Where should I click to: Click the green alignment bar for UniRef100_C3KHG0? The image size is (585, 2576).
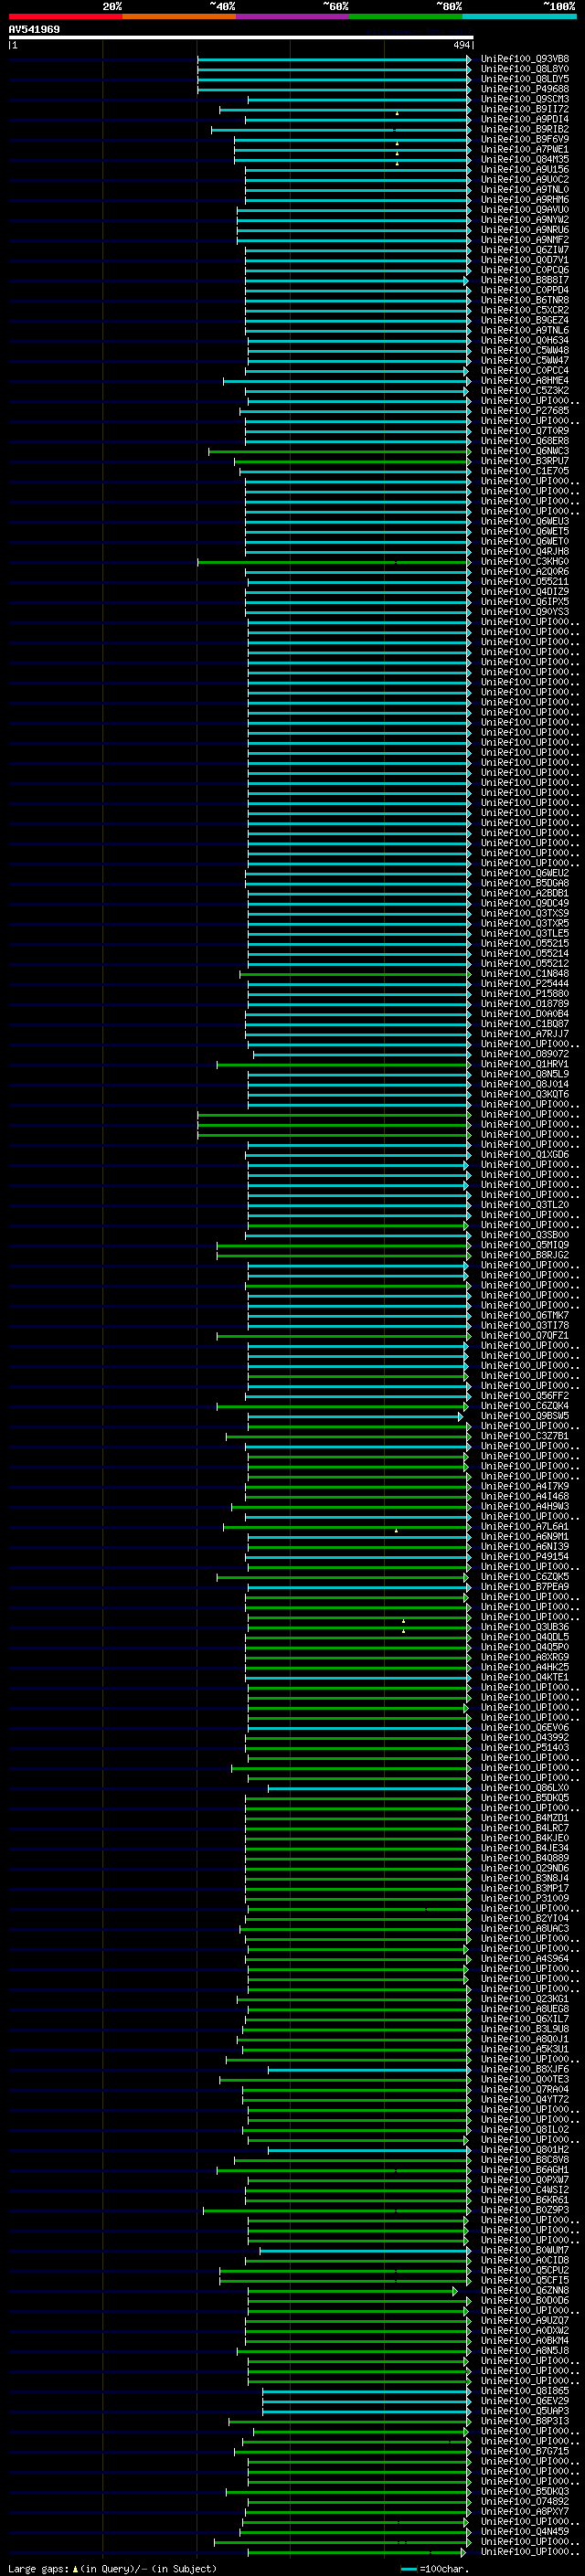pos(334,562)
